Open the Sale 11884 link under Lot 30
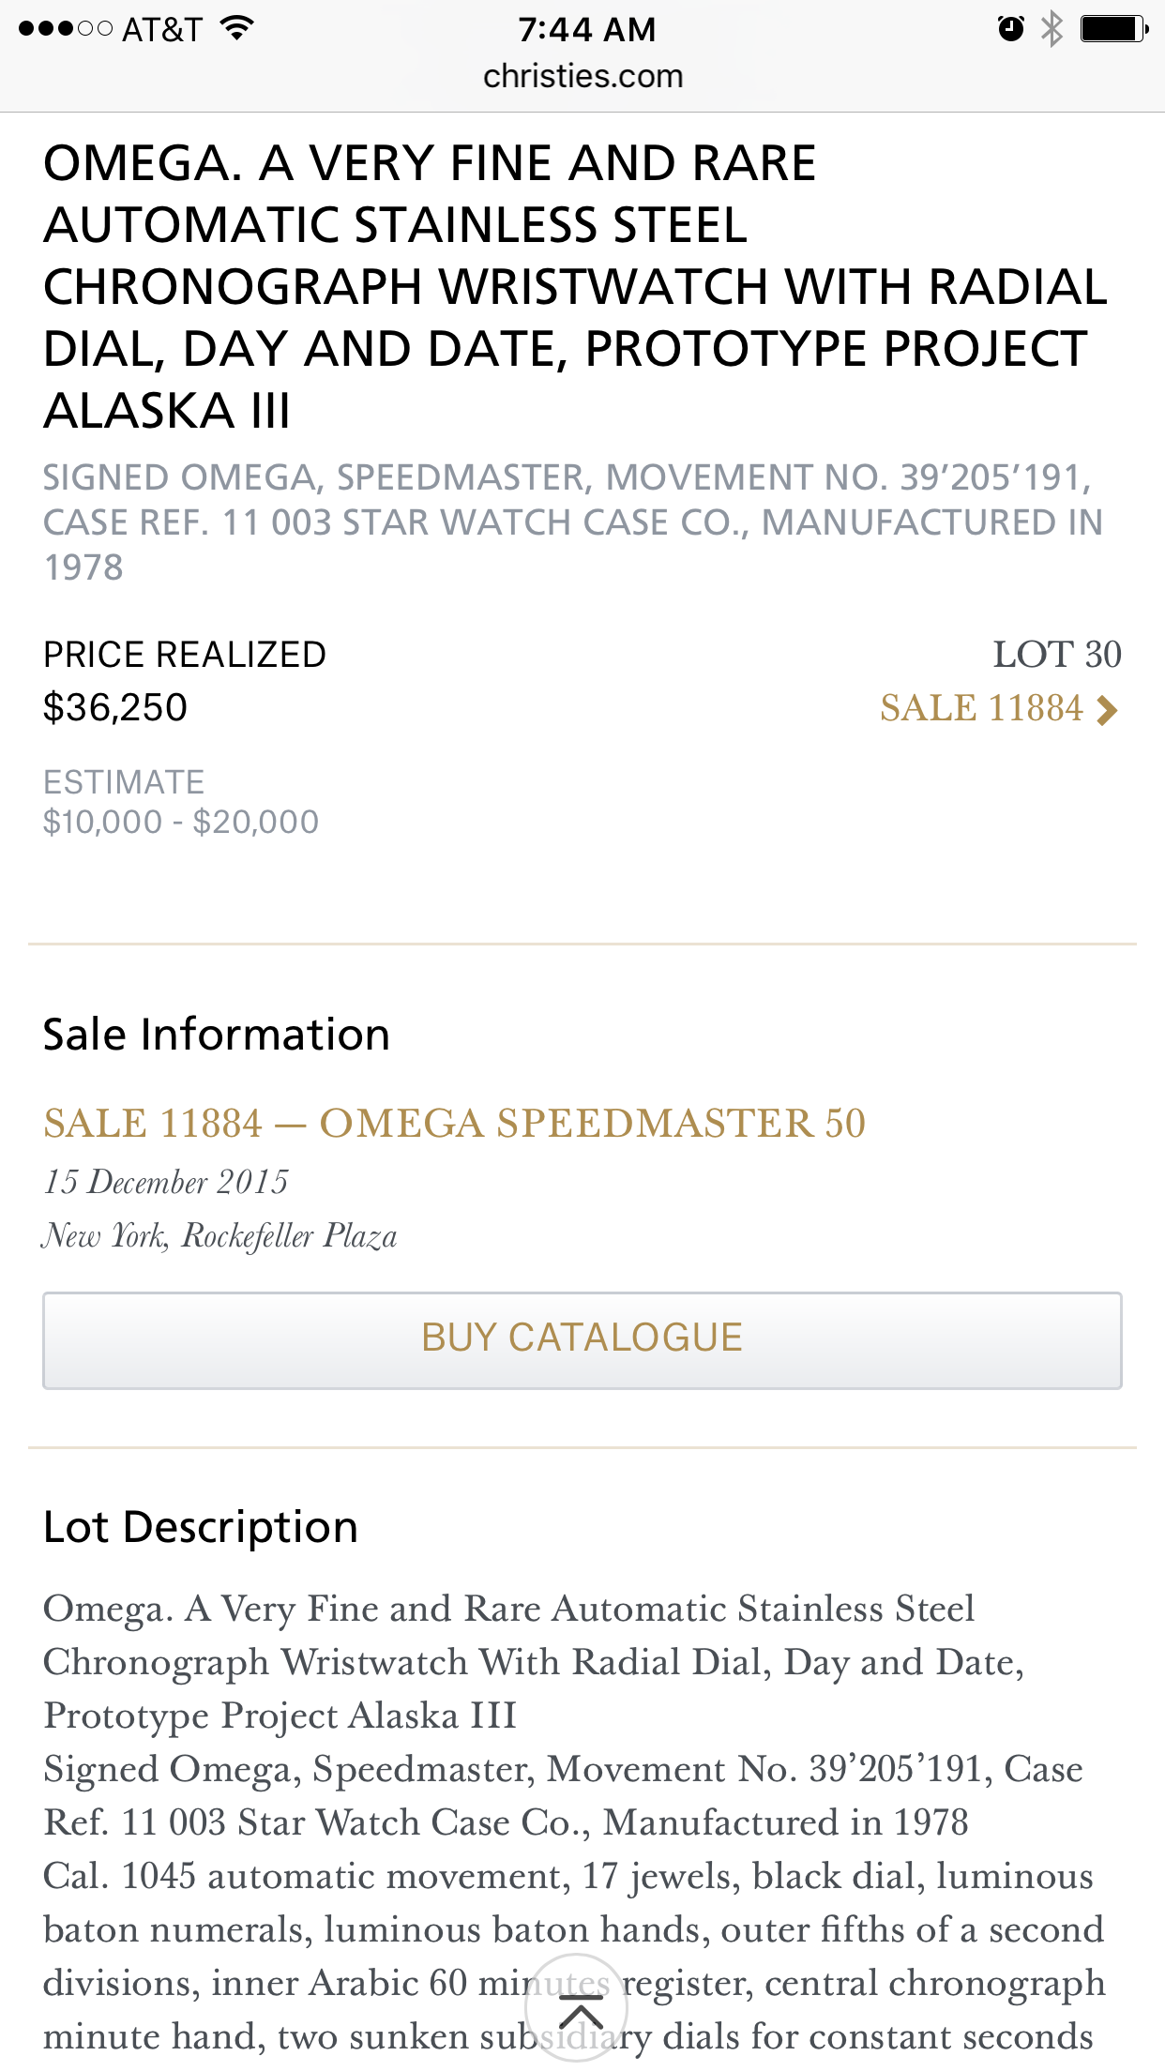Screen dimensions: 1165x2071 coord(981,708)
